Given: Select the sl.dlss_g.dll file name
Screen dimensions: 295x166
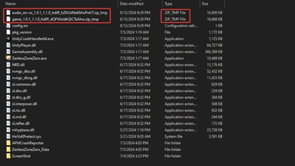Looking at the screenshot, I should point(21,97).
